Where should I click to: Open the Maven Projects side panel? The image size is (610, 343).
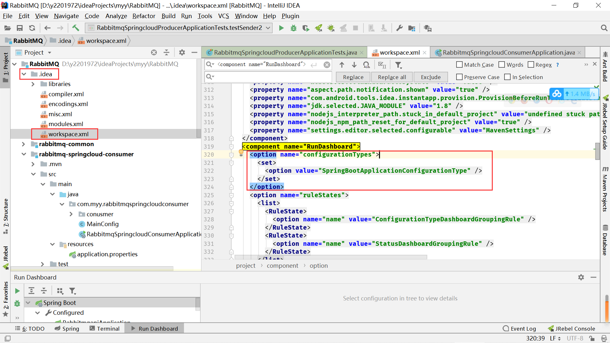point(605,189)
